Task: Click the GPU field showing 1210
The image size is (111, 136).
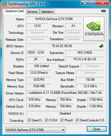Action: [x=37, y=26]
